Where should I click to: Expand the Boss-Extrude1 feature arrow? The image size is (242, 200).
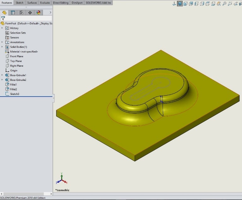coord(2,75)
